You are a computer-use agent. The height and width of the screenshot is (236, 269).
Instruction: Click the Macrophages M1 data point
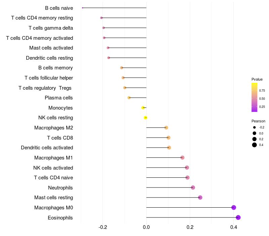coord(182,157)
